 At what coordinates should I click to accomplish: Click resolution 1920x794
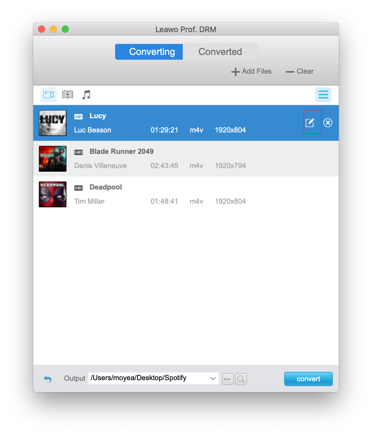230,166
